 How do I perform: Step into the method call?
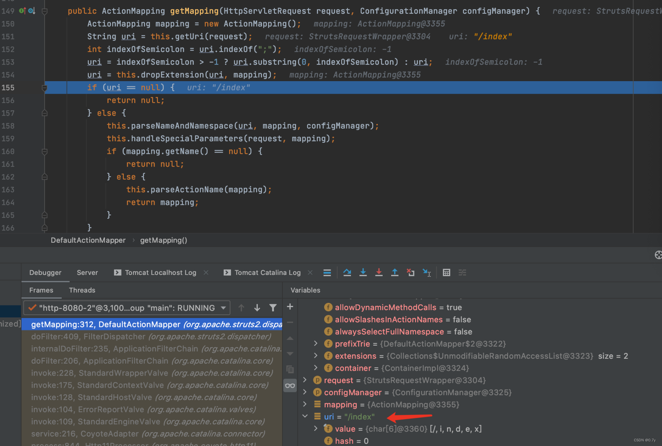click(363, 272)
